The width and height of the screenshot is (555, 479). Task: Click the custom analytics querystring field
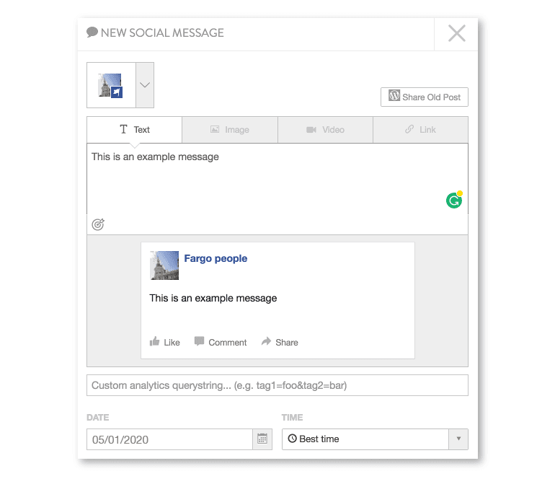coord(277,385)
